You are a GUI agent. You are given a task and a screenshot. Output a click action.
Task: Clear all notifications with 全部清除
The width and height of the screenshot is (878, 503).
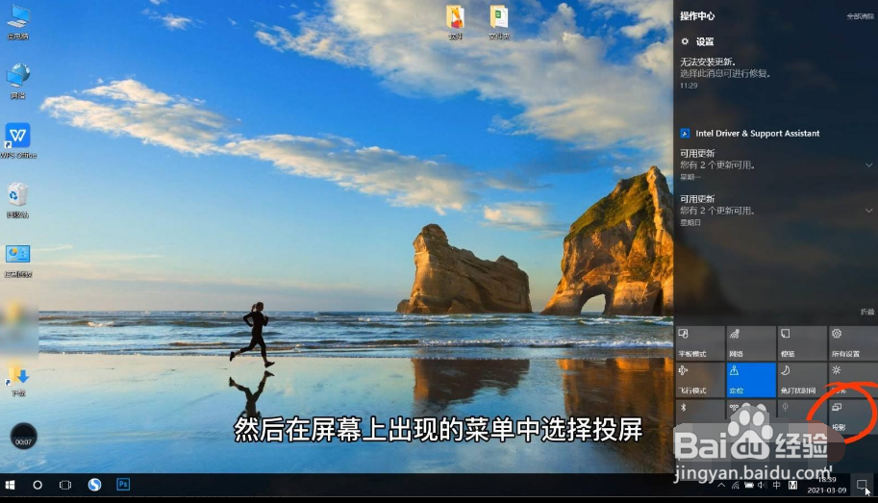click(861, 16)
